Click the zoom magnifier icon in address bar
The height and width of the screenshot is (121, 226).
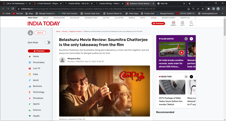193,9
